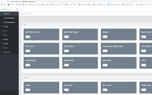Viewport: 152px width, 95px height.
Task: Click the Aerator section header label
Action: (26, 78)
